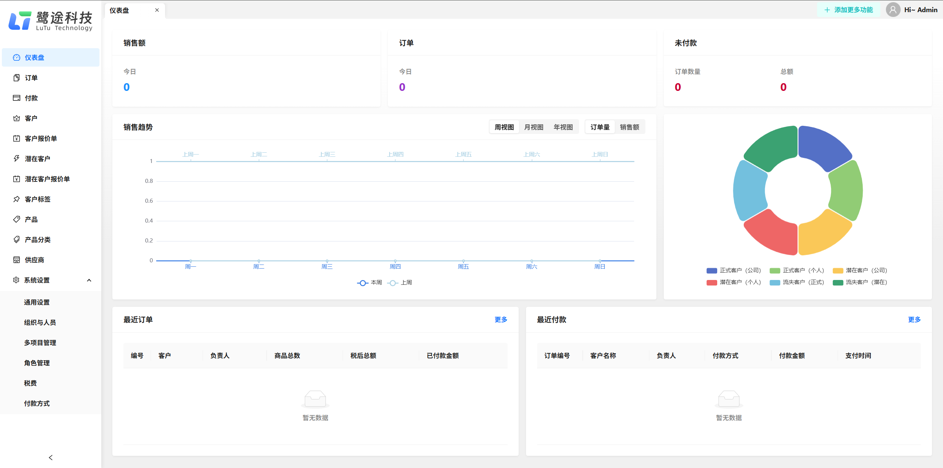
Task: Collapse the sidebar with bottom arrow
Action: (x=50, y=457)
